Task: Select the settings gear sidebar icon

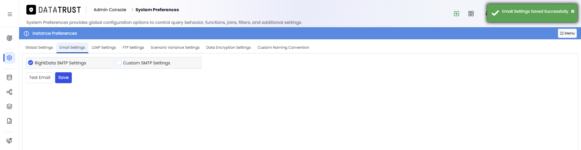Action: click(9, 57)
